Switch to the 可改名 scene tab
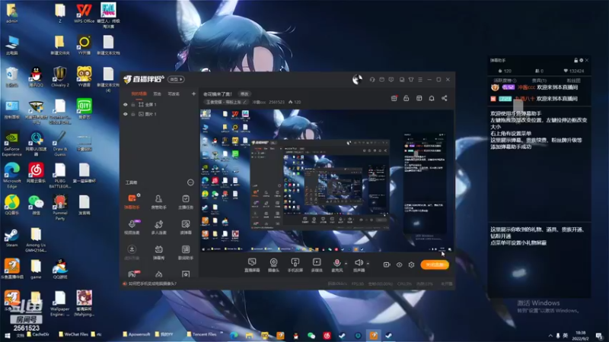 (x=174, y=93)
